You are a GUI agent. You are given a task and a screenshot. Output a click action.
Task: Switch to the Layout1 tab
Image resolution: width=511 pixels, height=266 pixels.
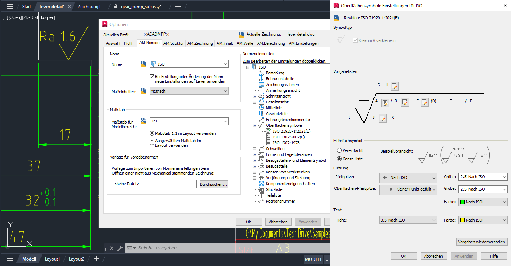52,259
